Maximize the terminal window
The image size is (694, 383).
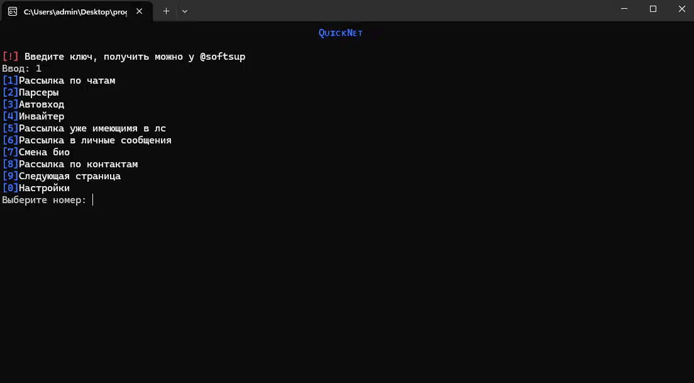pos(653,9)
